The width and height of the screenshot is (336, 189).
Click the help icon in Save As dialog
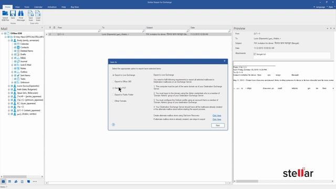pos(113,125)
